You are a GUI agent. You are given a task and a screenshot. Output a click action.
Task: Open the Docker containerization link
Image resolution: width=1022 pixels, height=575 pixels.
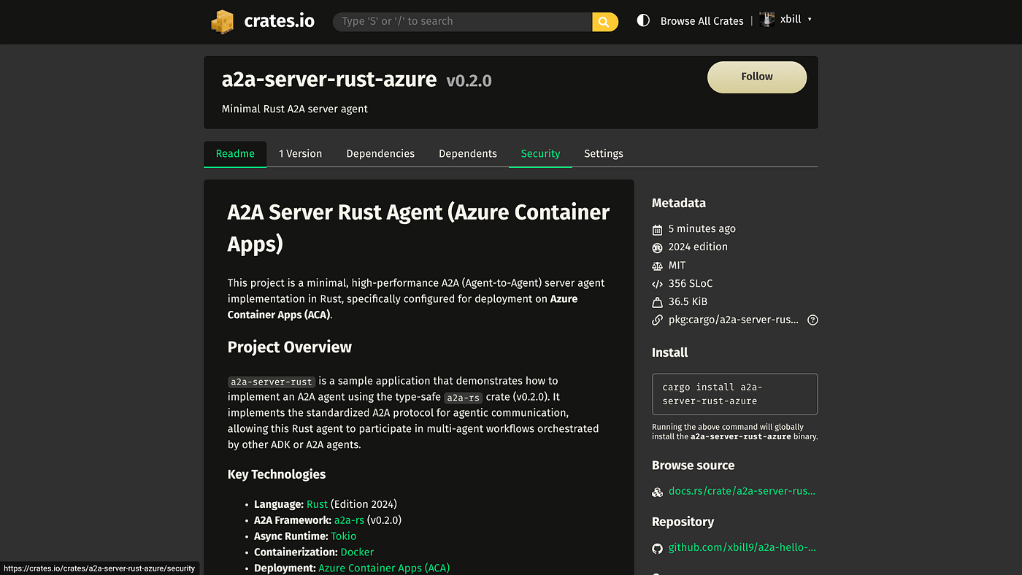tap(357, 552)
